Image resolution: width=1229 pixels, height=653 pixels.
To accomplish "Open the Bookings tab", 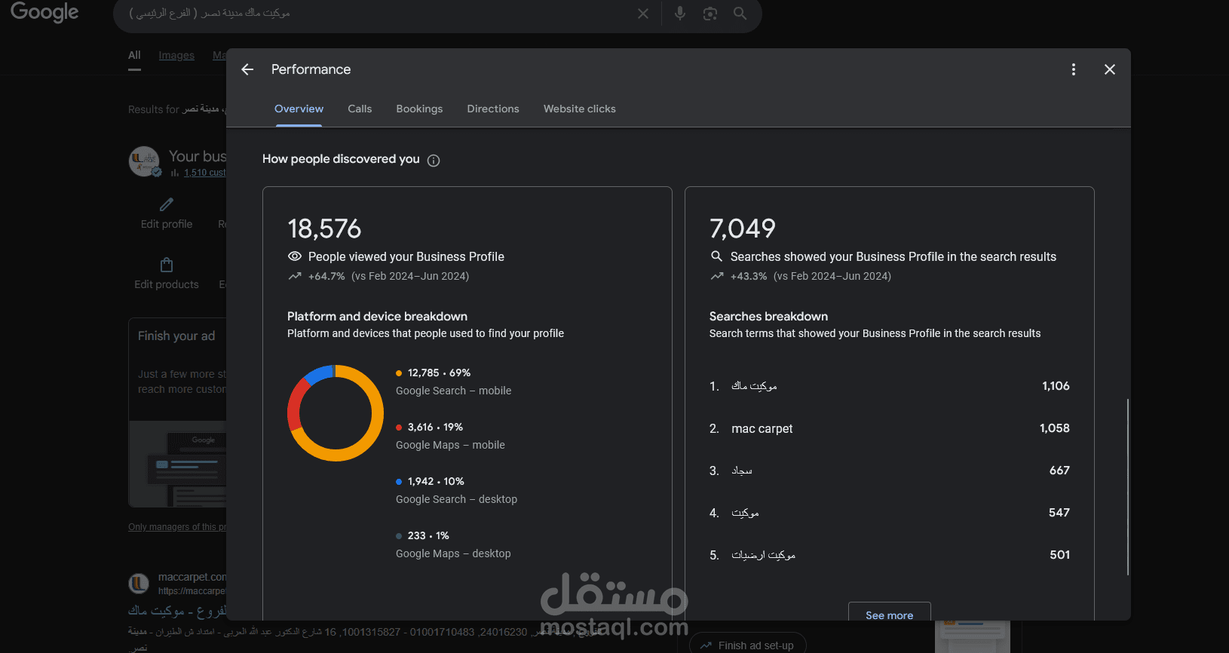I will (419, 109).
